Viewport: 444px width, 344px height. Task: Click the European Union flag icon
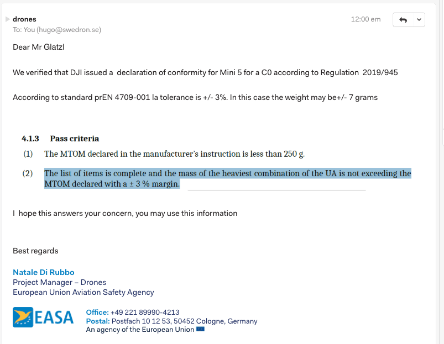pyautogui.click(x=200, y=330)
